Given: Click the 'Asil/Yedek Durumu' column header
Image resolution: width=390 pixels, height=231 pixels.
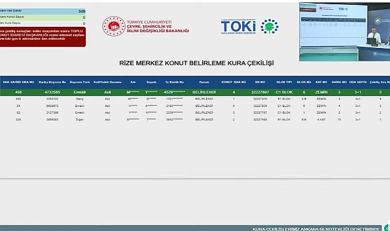Looking at the screenshot, I should 107,82.
